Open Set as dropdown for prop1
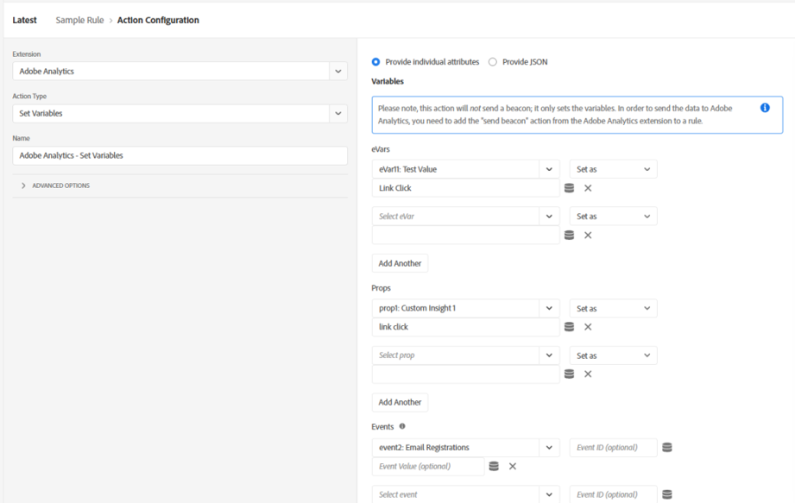The image size is (795, 503). point(613,308)
